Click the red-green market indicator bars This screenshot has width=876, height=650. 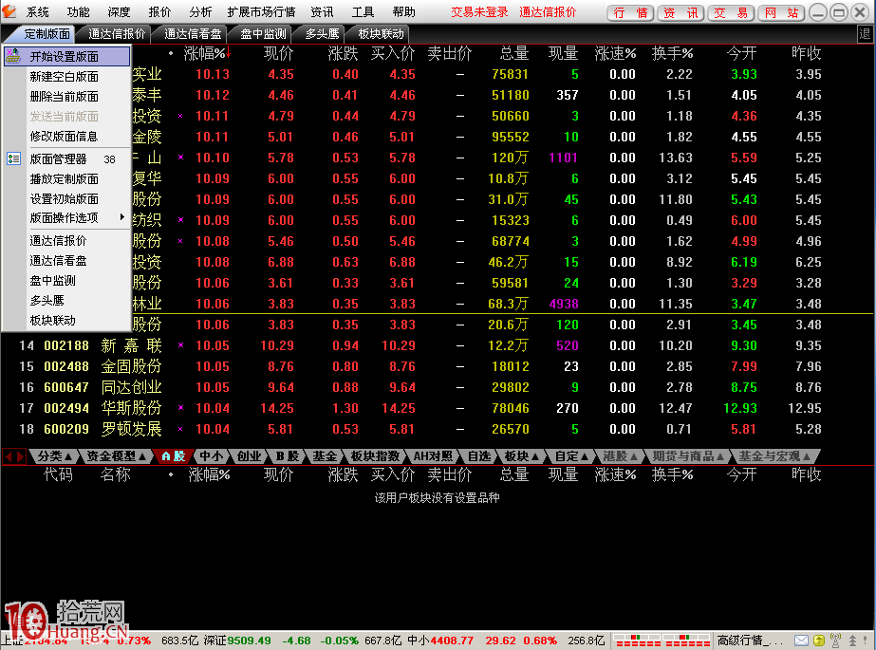click(662, 640)
